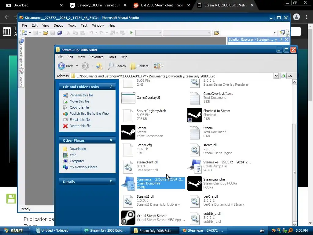Go up one folder level icon

pos(99,66)
